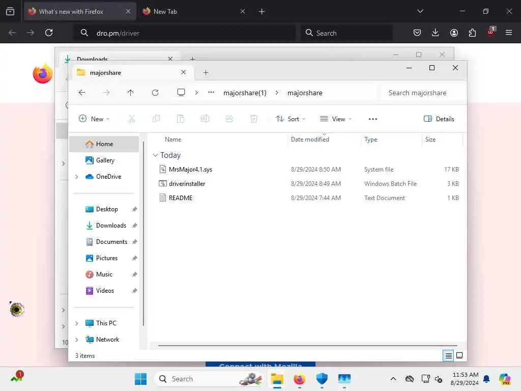Click Windows Security shield in taskbar

pos(322,379)
